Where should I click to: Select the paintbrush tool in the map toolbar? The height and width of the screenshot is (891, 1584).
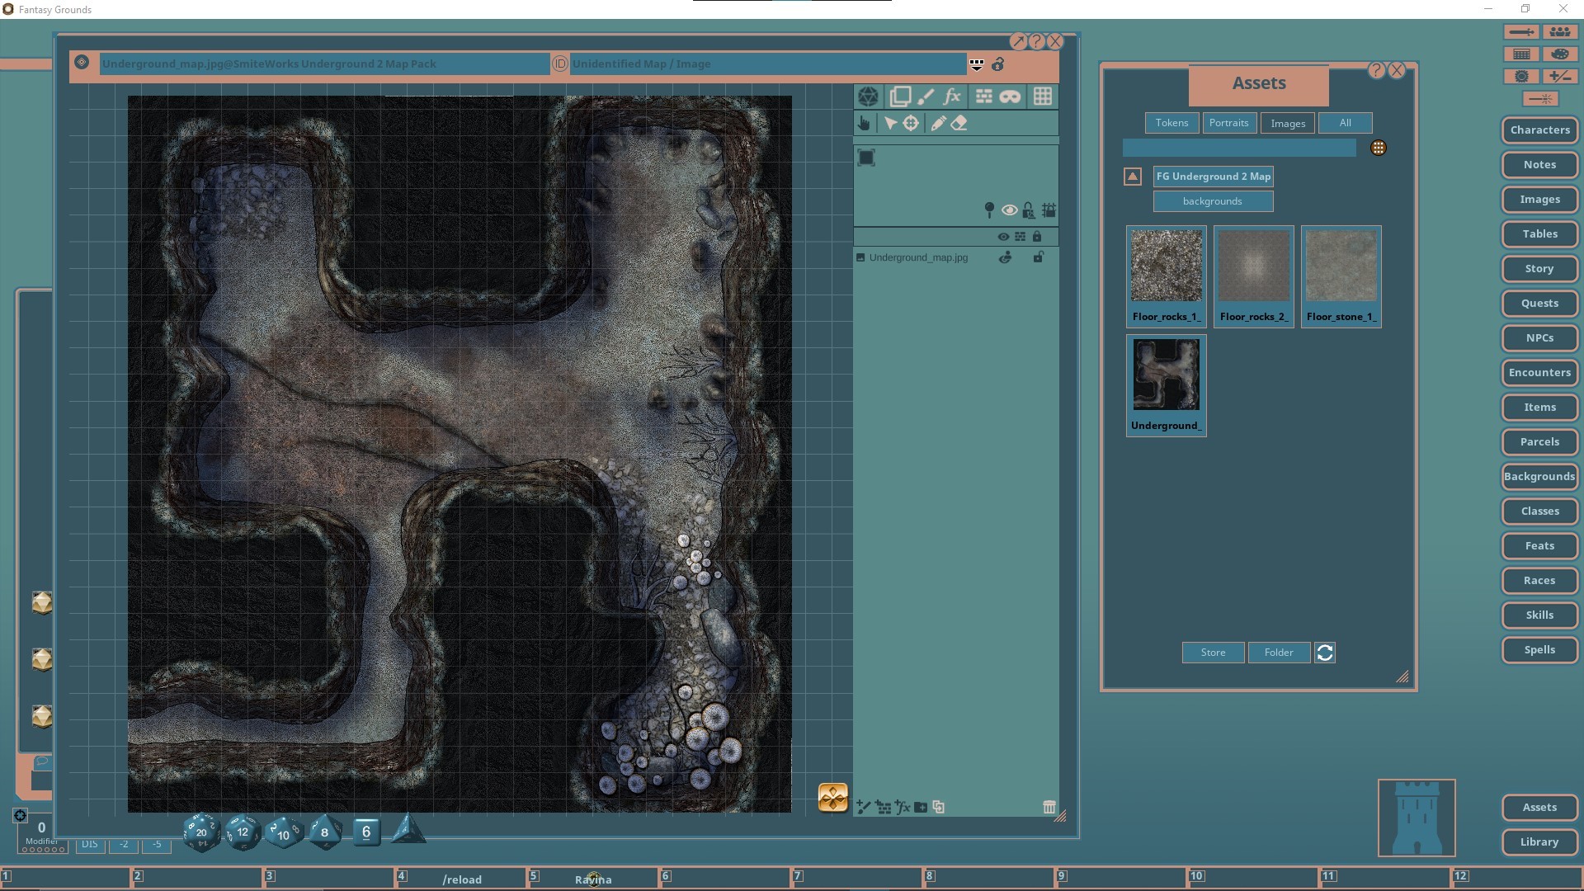pyautogui.click(x=926, y=97)
